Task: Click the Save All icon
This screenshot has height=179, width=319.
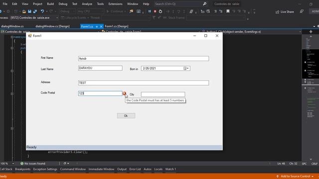Action: pos(35,11)
